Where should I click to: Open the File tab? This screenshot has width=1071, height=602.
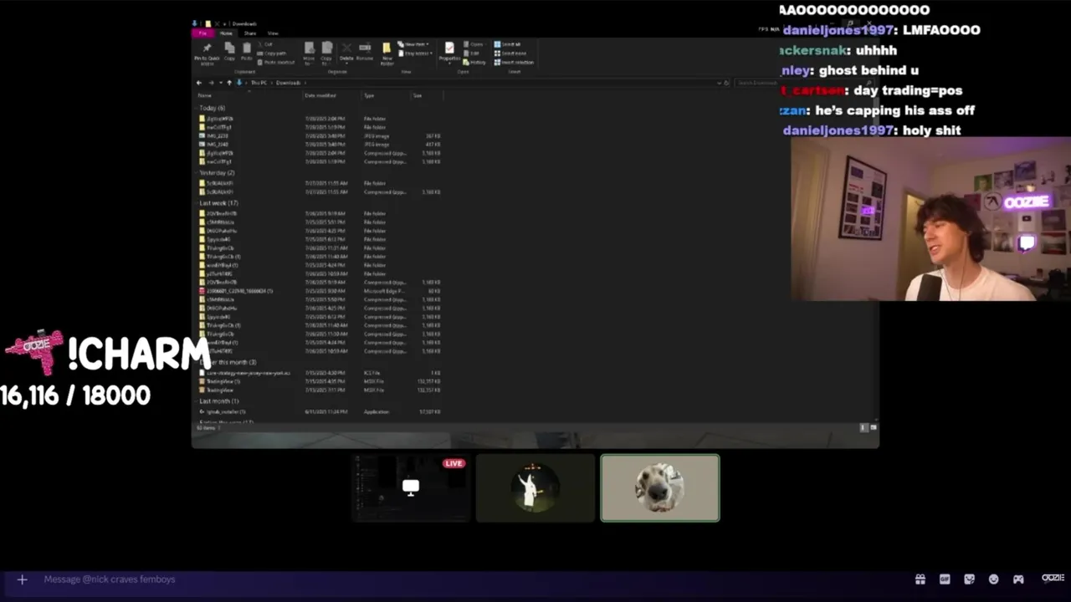[x=202, y=33]
